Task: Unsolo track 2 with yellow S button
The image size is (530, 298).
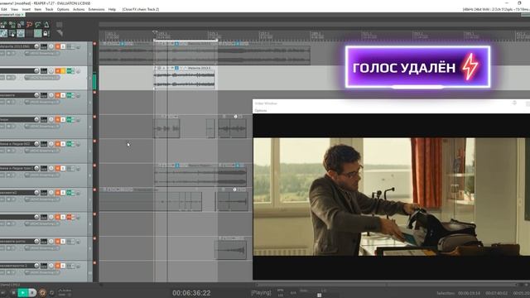Action: [63, 71]
